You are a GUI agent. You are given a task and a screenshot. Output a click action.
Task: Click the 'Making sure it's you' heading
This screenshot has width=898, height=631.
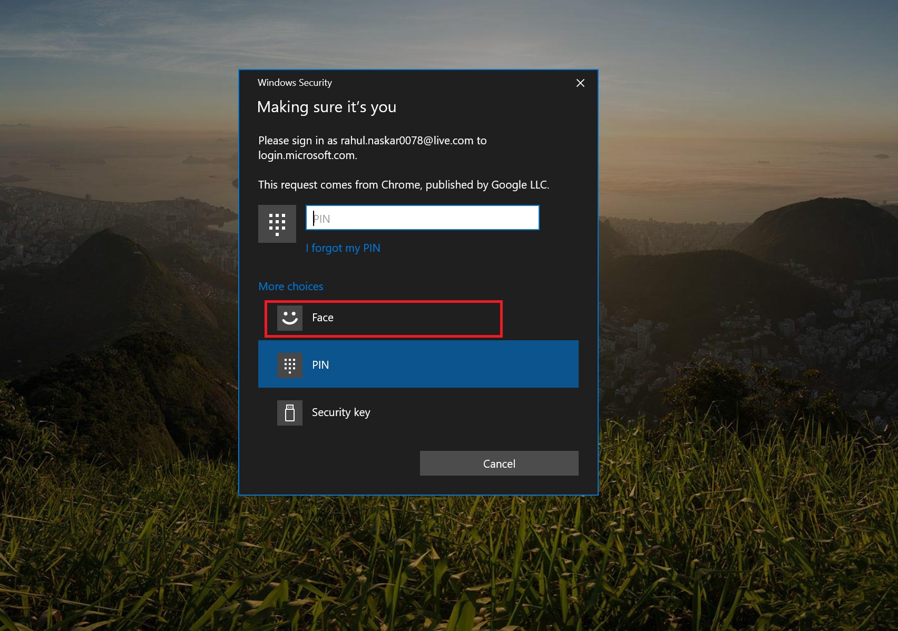[x=327, y=107]
